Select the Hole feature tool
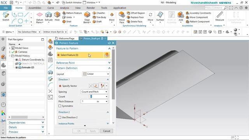The height and width of the screenshot is (140, 249). (57, 16)
